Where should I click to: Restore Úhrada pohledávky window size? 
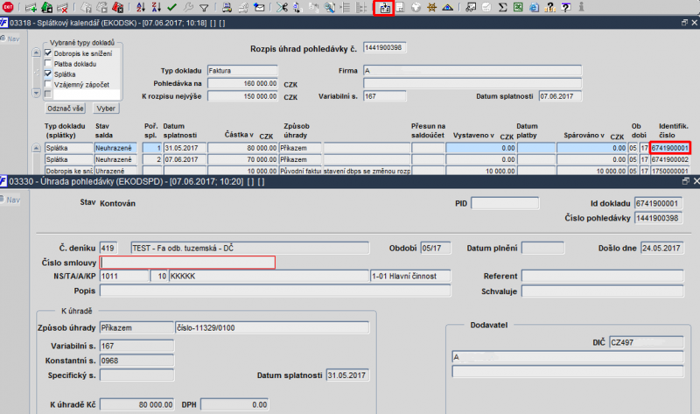coord(686,181)
